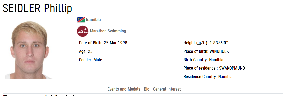This screenshot has height=96, width=283.
Task: Click the Residence Country: Namibia text
Action: click(x=208, y=77)
